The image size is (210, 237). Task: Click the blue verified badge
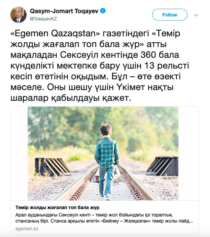click(103, 11)
